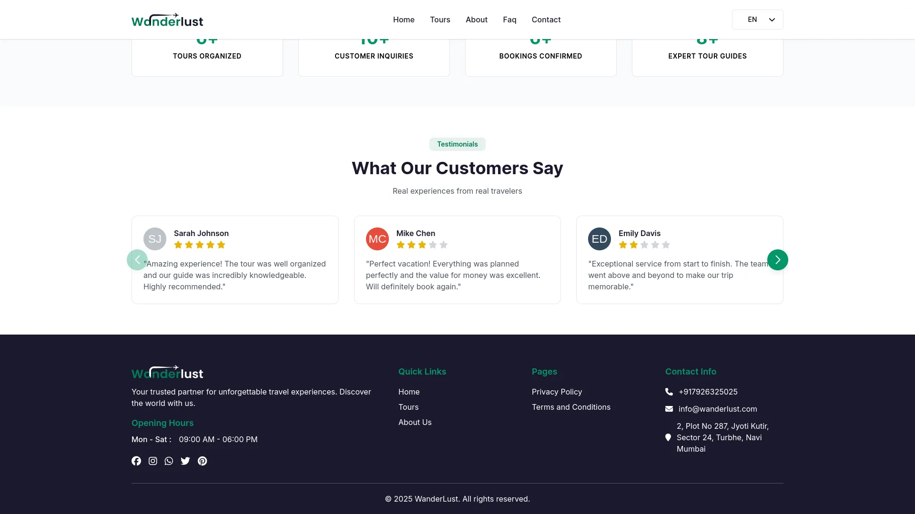Open the WhatsApp social icon in footer
This screenshot has height=514, width=915.
click(x=169, y=461)
